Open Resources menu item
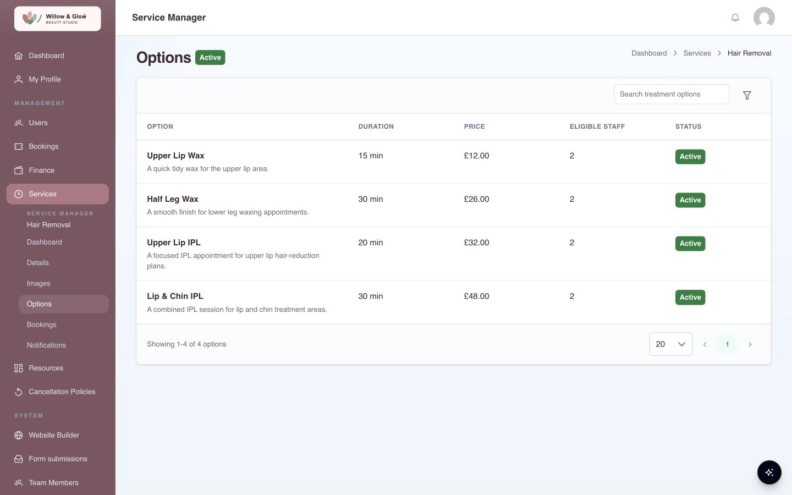This screenshot has width=792, height=495. [58, 368]
